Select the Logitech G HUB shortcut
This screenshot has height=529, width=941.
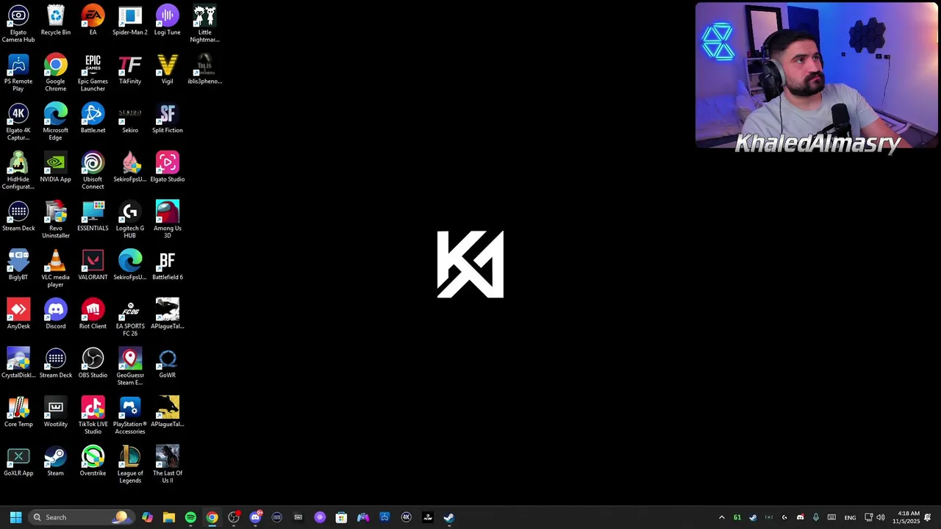(130, 220)
